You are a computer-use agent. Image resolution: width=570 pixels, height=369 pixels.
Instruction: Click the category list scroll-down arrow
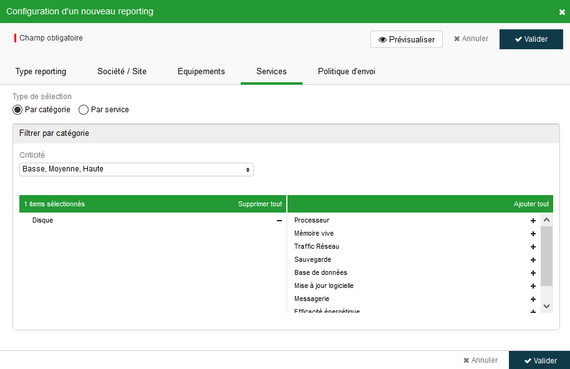coord(546,306)
